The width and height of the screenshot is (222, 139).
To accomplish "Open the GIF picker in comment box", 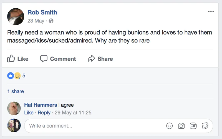I will click(193, 126).
